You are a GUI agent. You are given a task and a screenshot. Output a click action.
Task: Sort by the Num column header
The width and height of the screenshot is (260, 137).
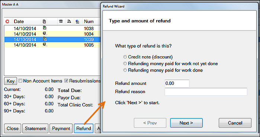pyautogui.click(x=89, y=22)
